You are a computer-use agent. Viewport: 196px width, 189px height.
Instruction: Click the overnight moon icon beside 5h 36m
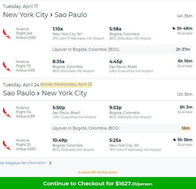point(175,139)
